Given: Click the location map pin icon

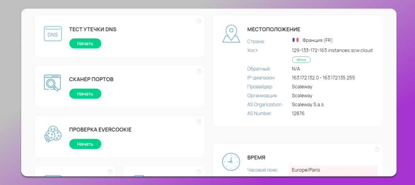Looking at the screenshot, I should 231,34.
